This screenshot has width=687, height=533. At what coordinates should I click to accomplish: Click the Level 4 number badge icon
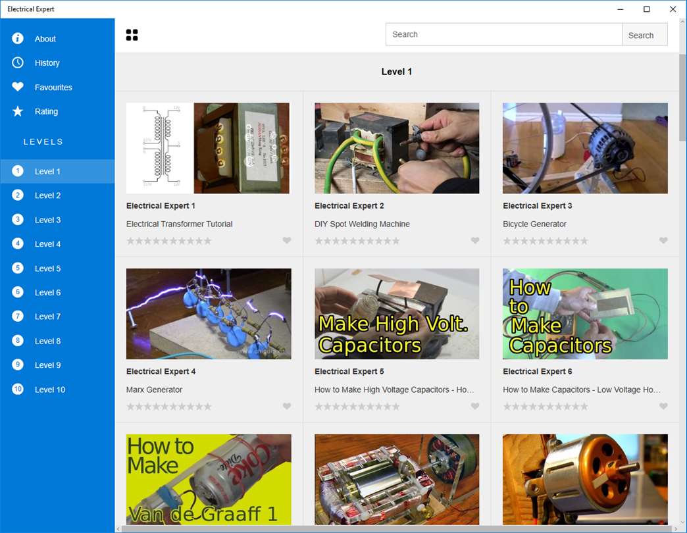(x=18, y=243)
